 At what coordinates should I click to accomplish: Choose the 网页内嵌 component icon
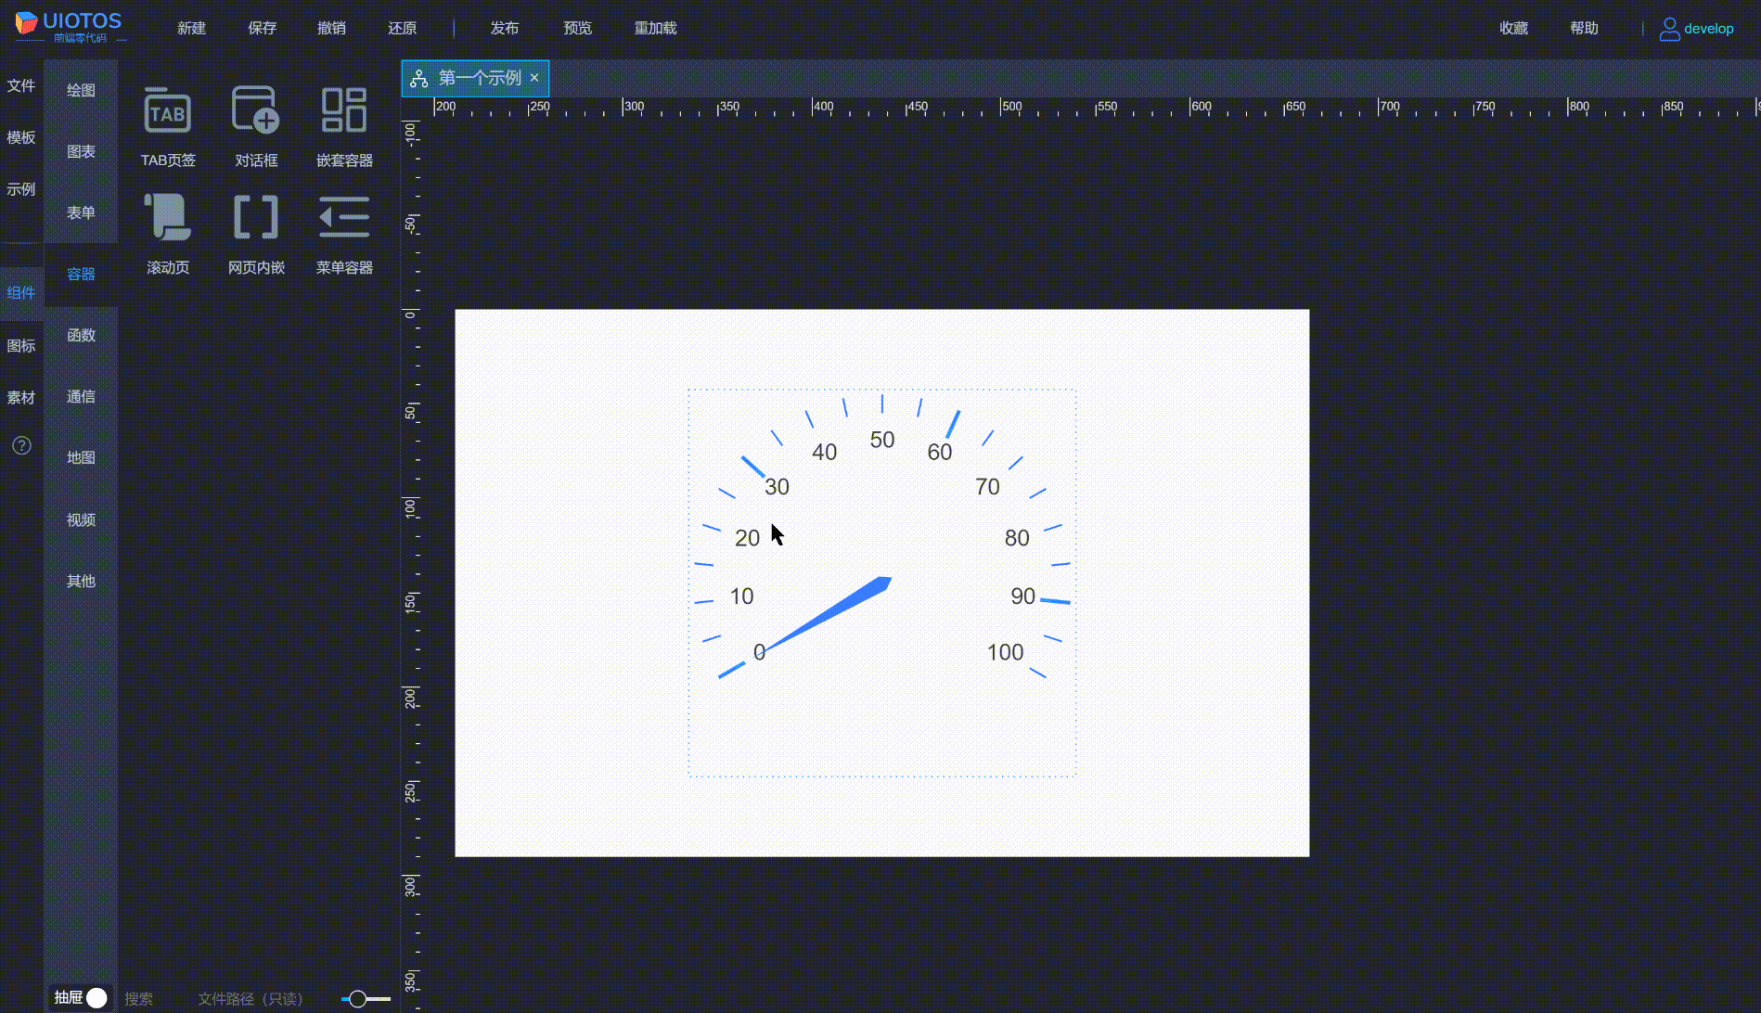255,218
